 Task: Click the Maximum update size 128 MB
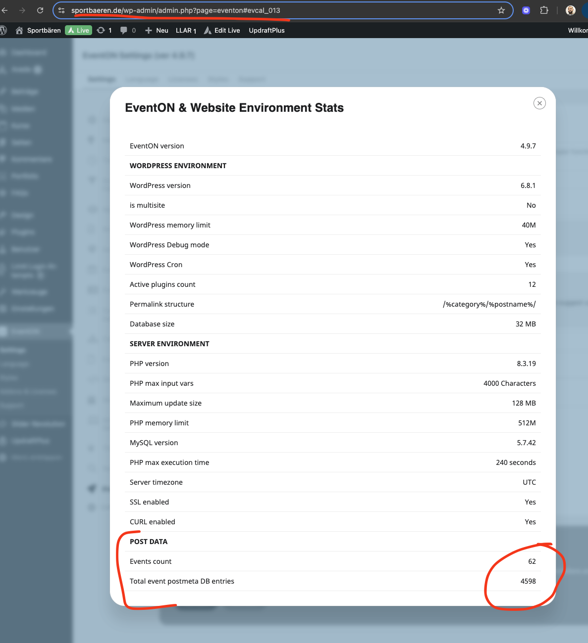[524, 403]
